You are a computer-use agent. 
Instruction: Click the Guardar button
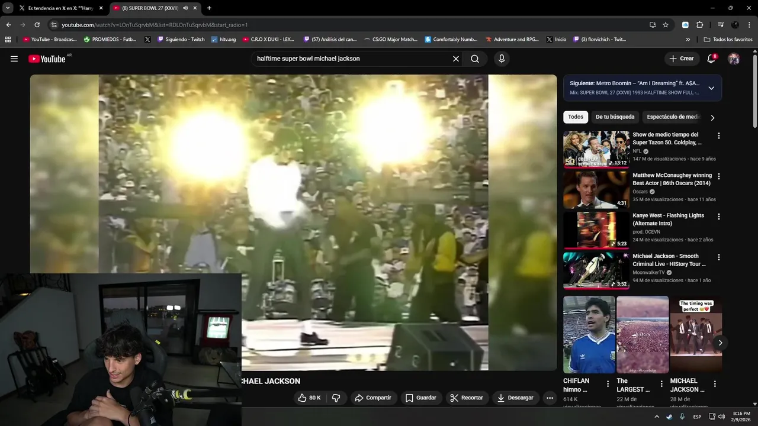point(421,398)
